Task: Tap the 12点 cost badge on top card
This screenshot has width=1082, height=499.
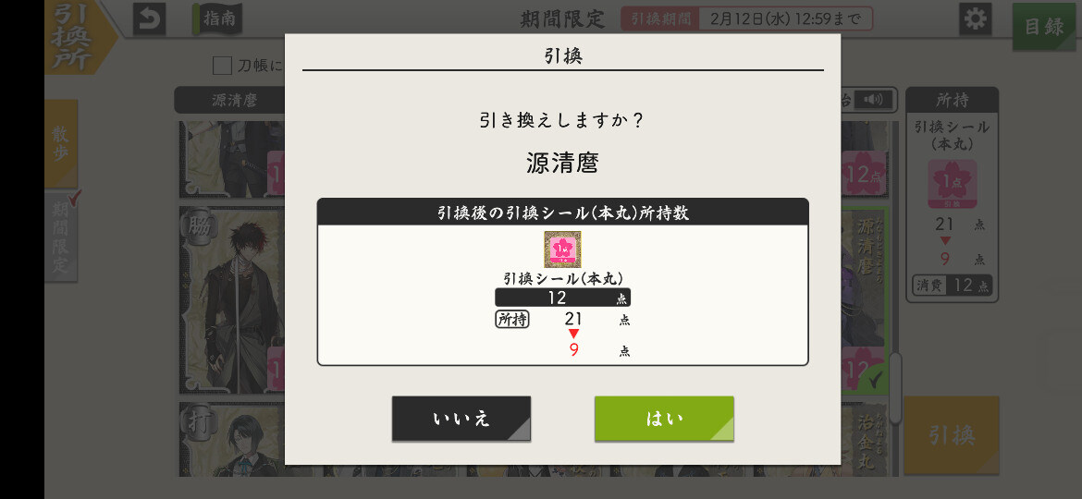Action: point(864,174)
